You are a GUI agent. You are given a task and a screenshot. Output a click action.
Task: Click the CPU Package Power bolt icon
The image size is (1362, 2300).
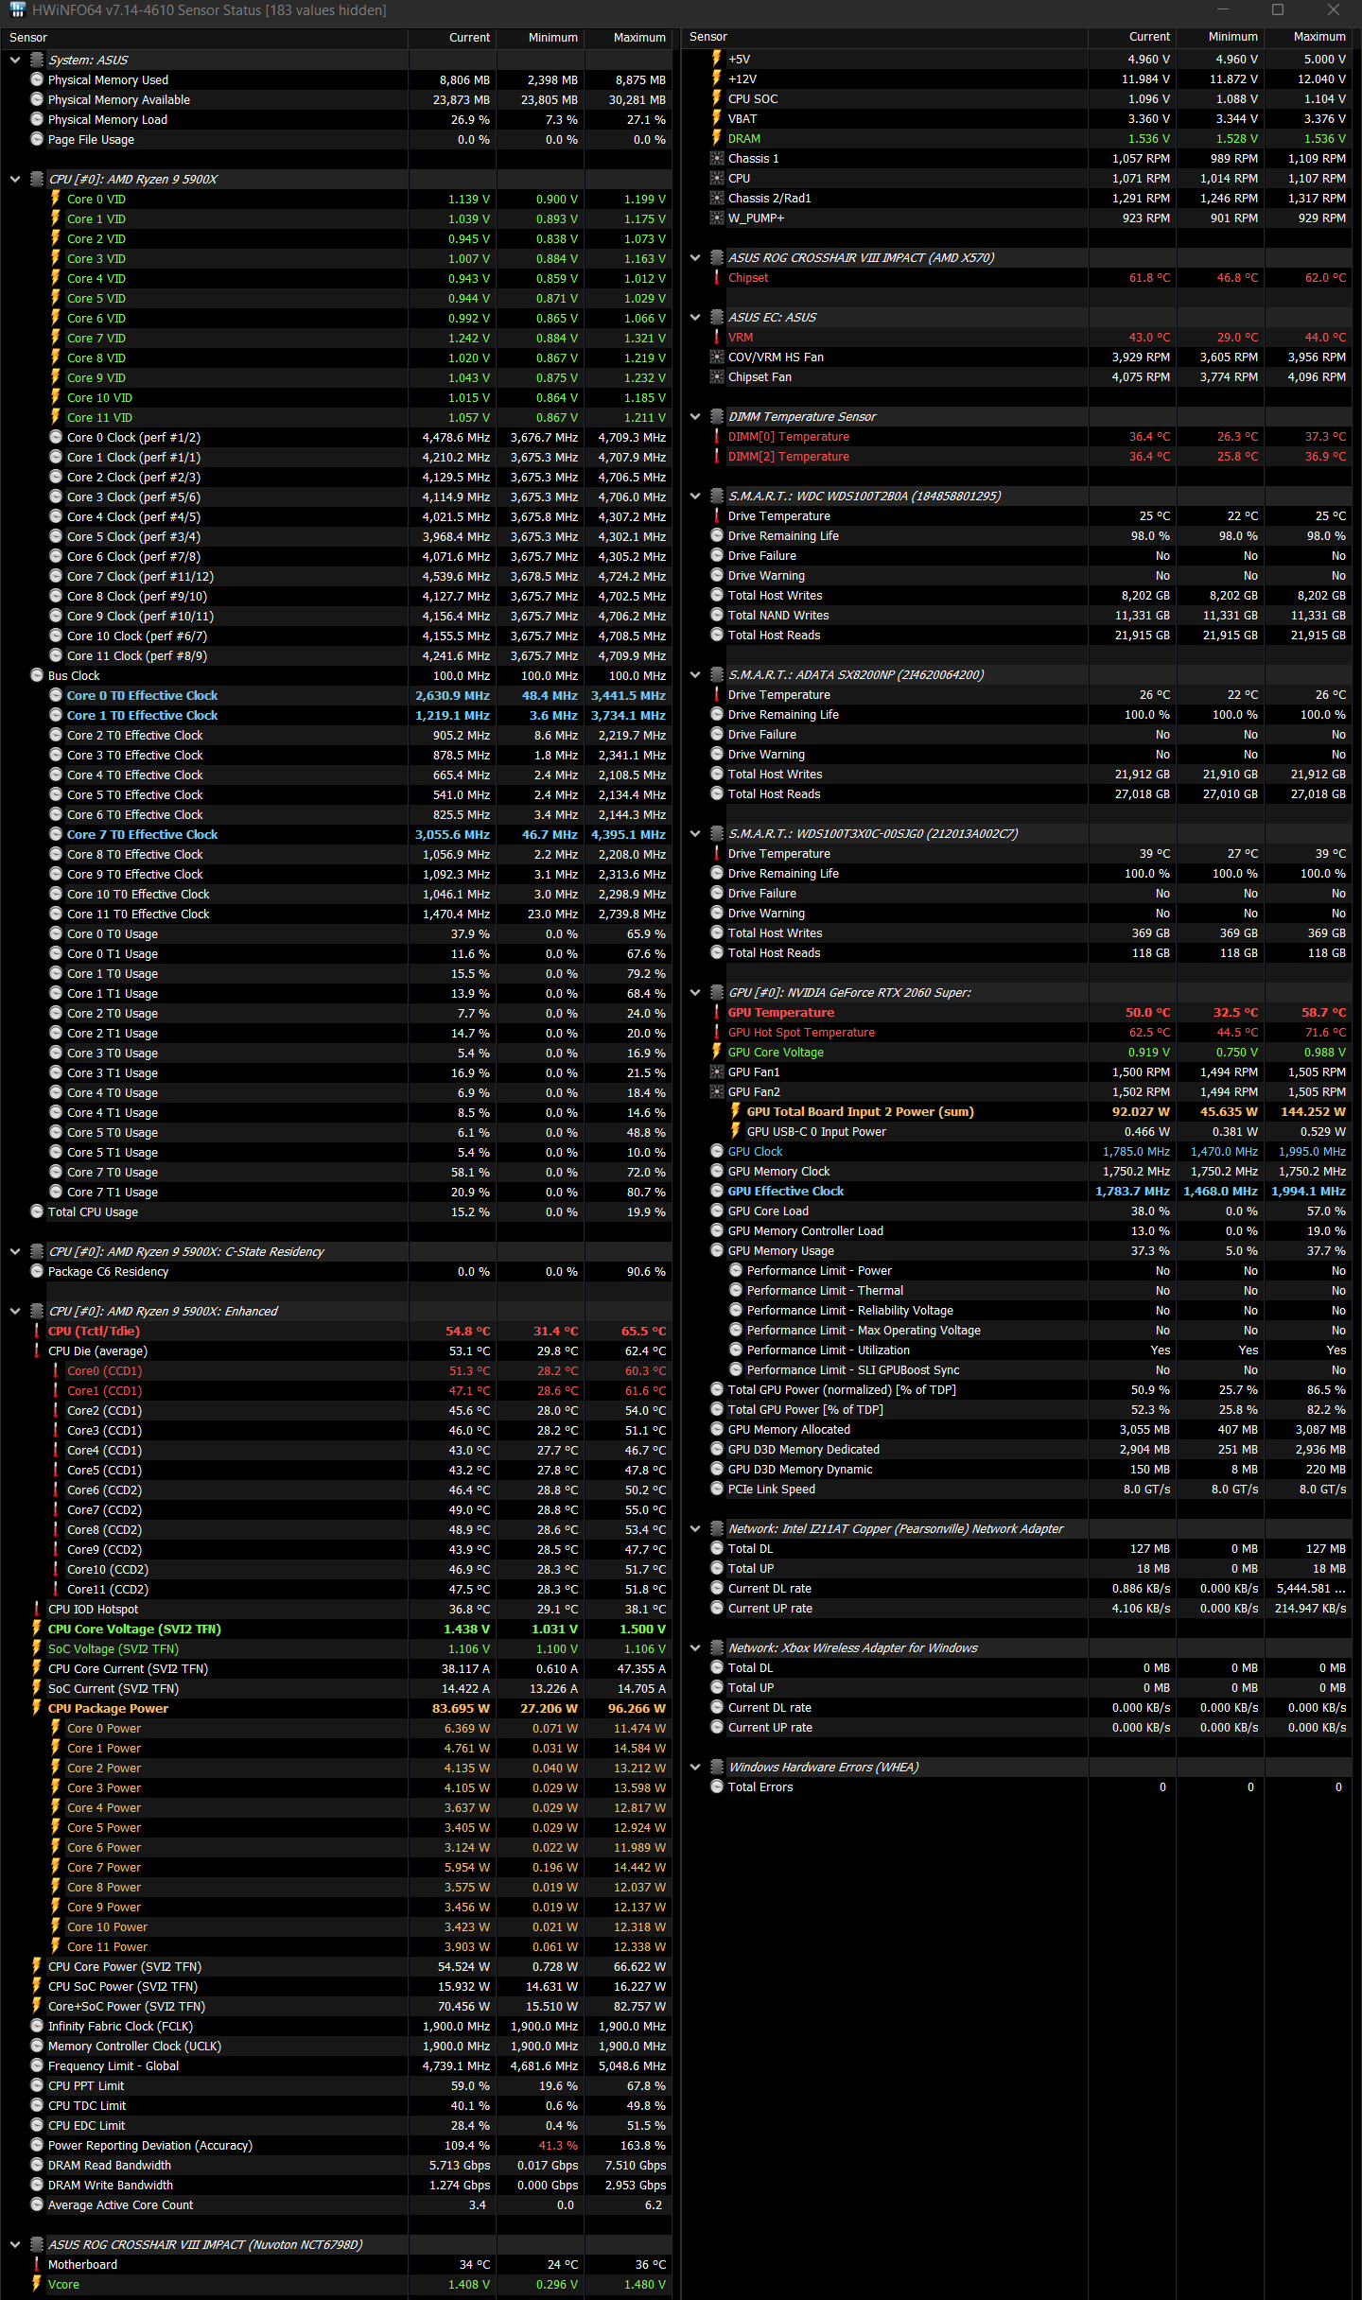[37, 1708]
